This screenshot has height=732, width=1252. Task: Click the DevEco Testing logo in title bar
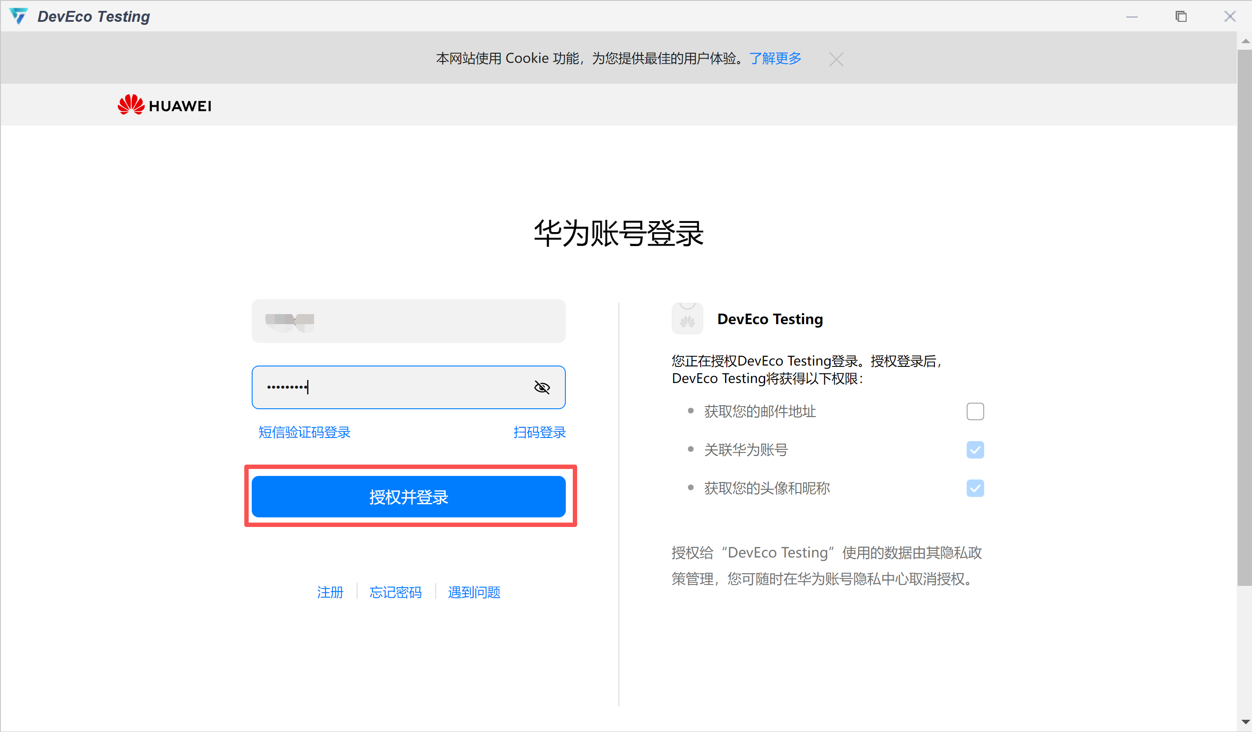19,17
